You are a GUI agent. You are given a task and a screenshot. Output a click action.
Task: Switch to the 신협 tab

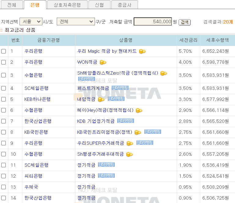(99, 5)
